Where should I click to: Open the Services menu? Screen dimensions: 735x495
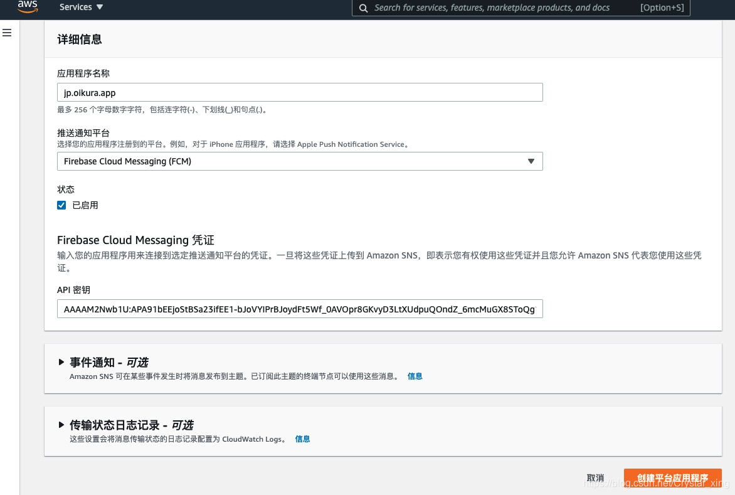[81, 7]
